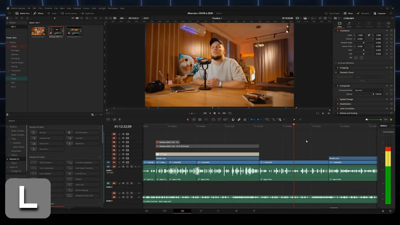Select the arrow Selection Mode tool
400x225 pixels.
(188, 119)
